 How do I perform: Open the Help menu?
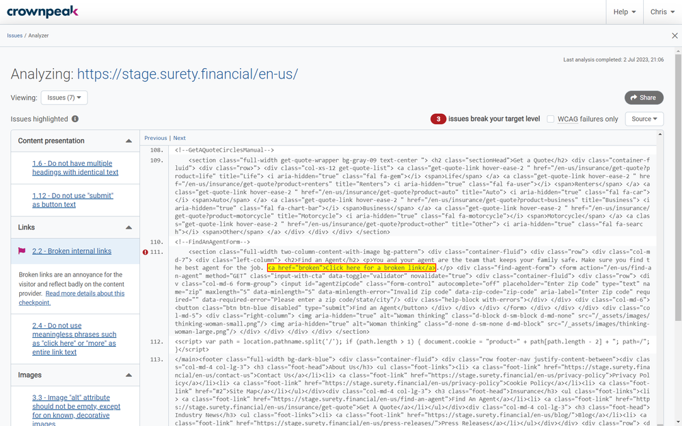click(624, 12)
